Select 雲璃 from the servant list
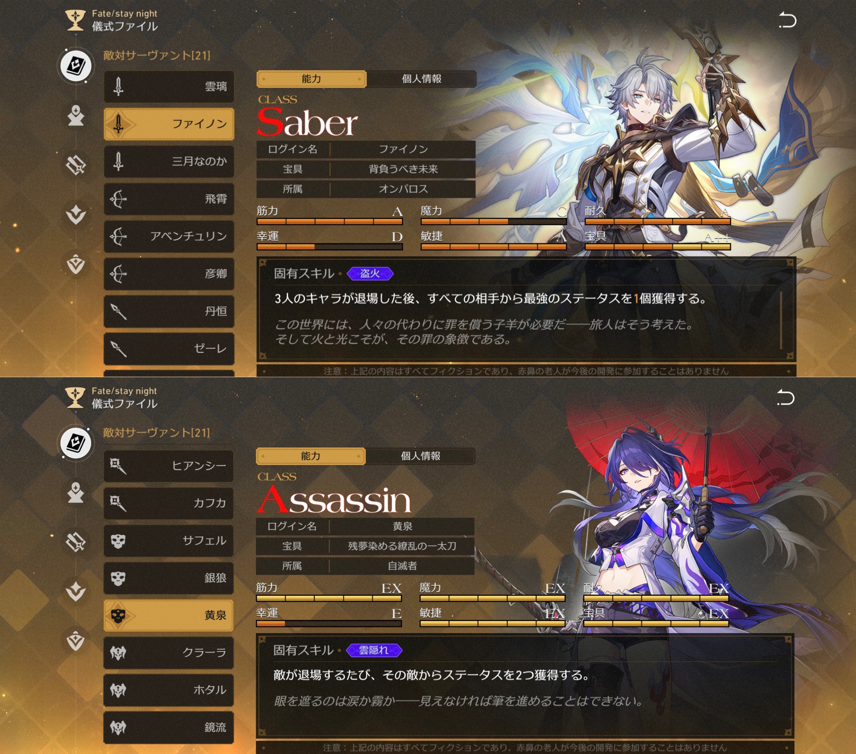Viewport: 856px width, 754px height. click(x=169, y=87)
